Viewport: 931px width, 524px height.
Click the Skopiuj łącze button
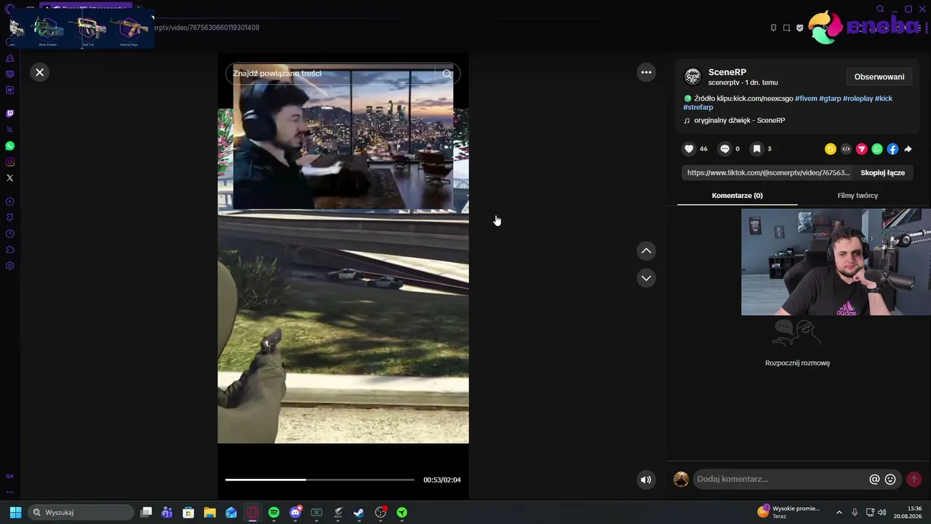click(x=883, y=173)
